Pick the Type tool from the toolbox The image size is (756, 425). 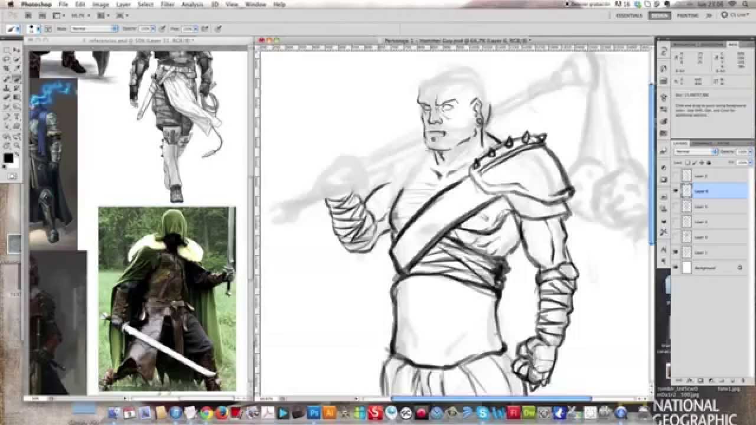pyautogui.click(x=15, y=115)
